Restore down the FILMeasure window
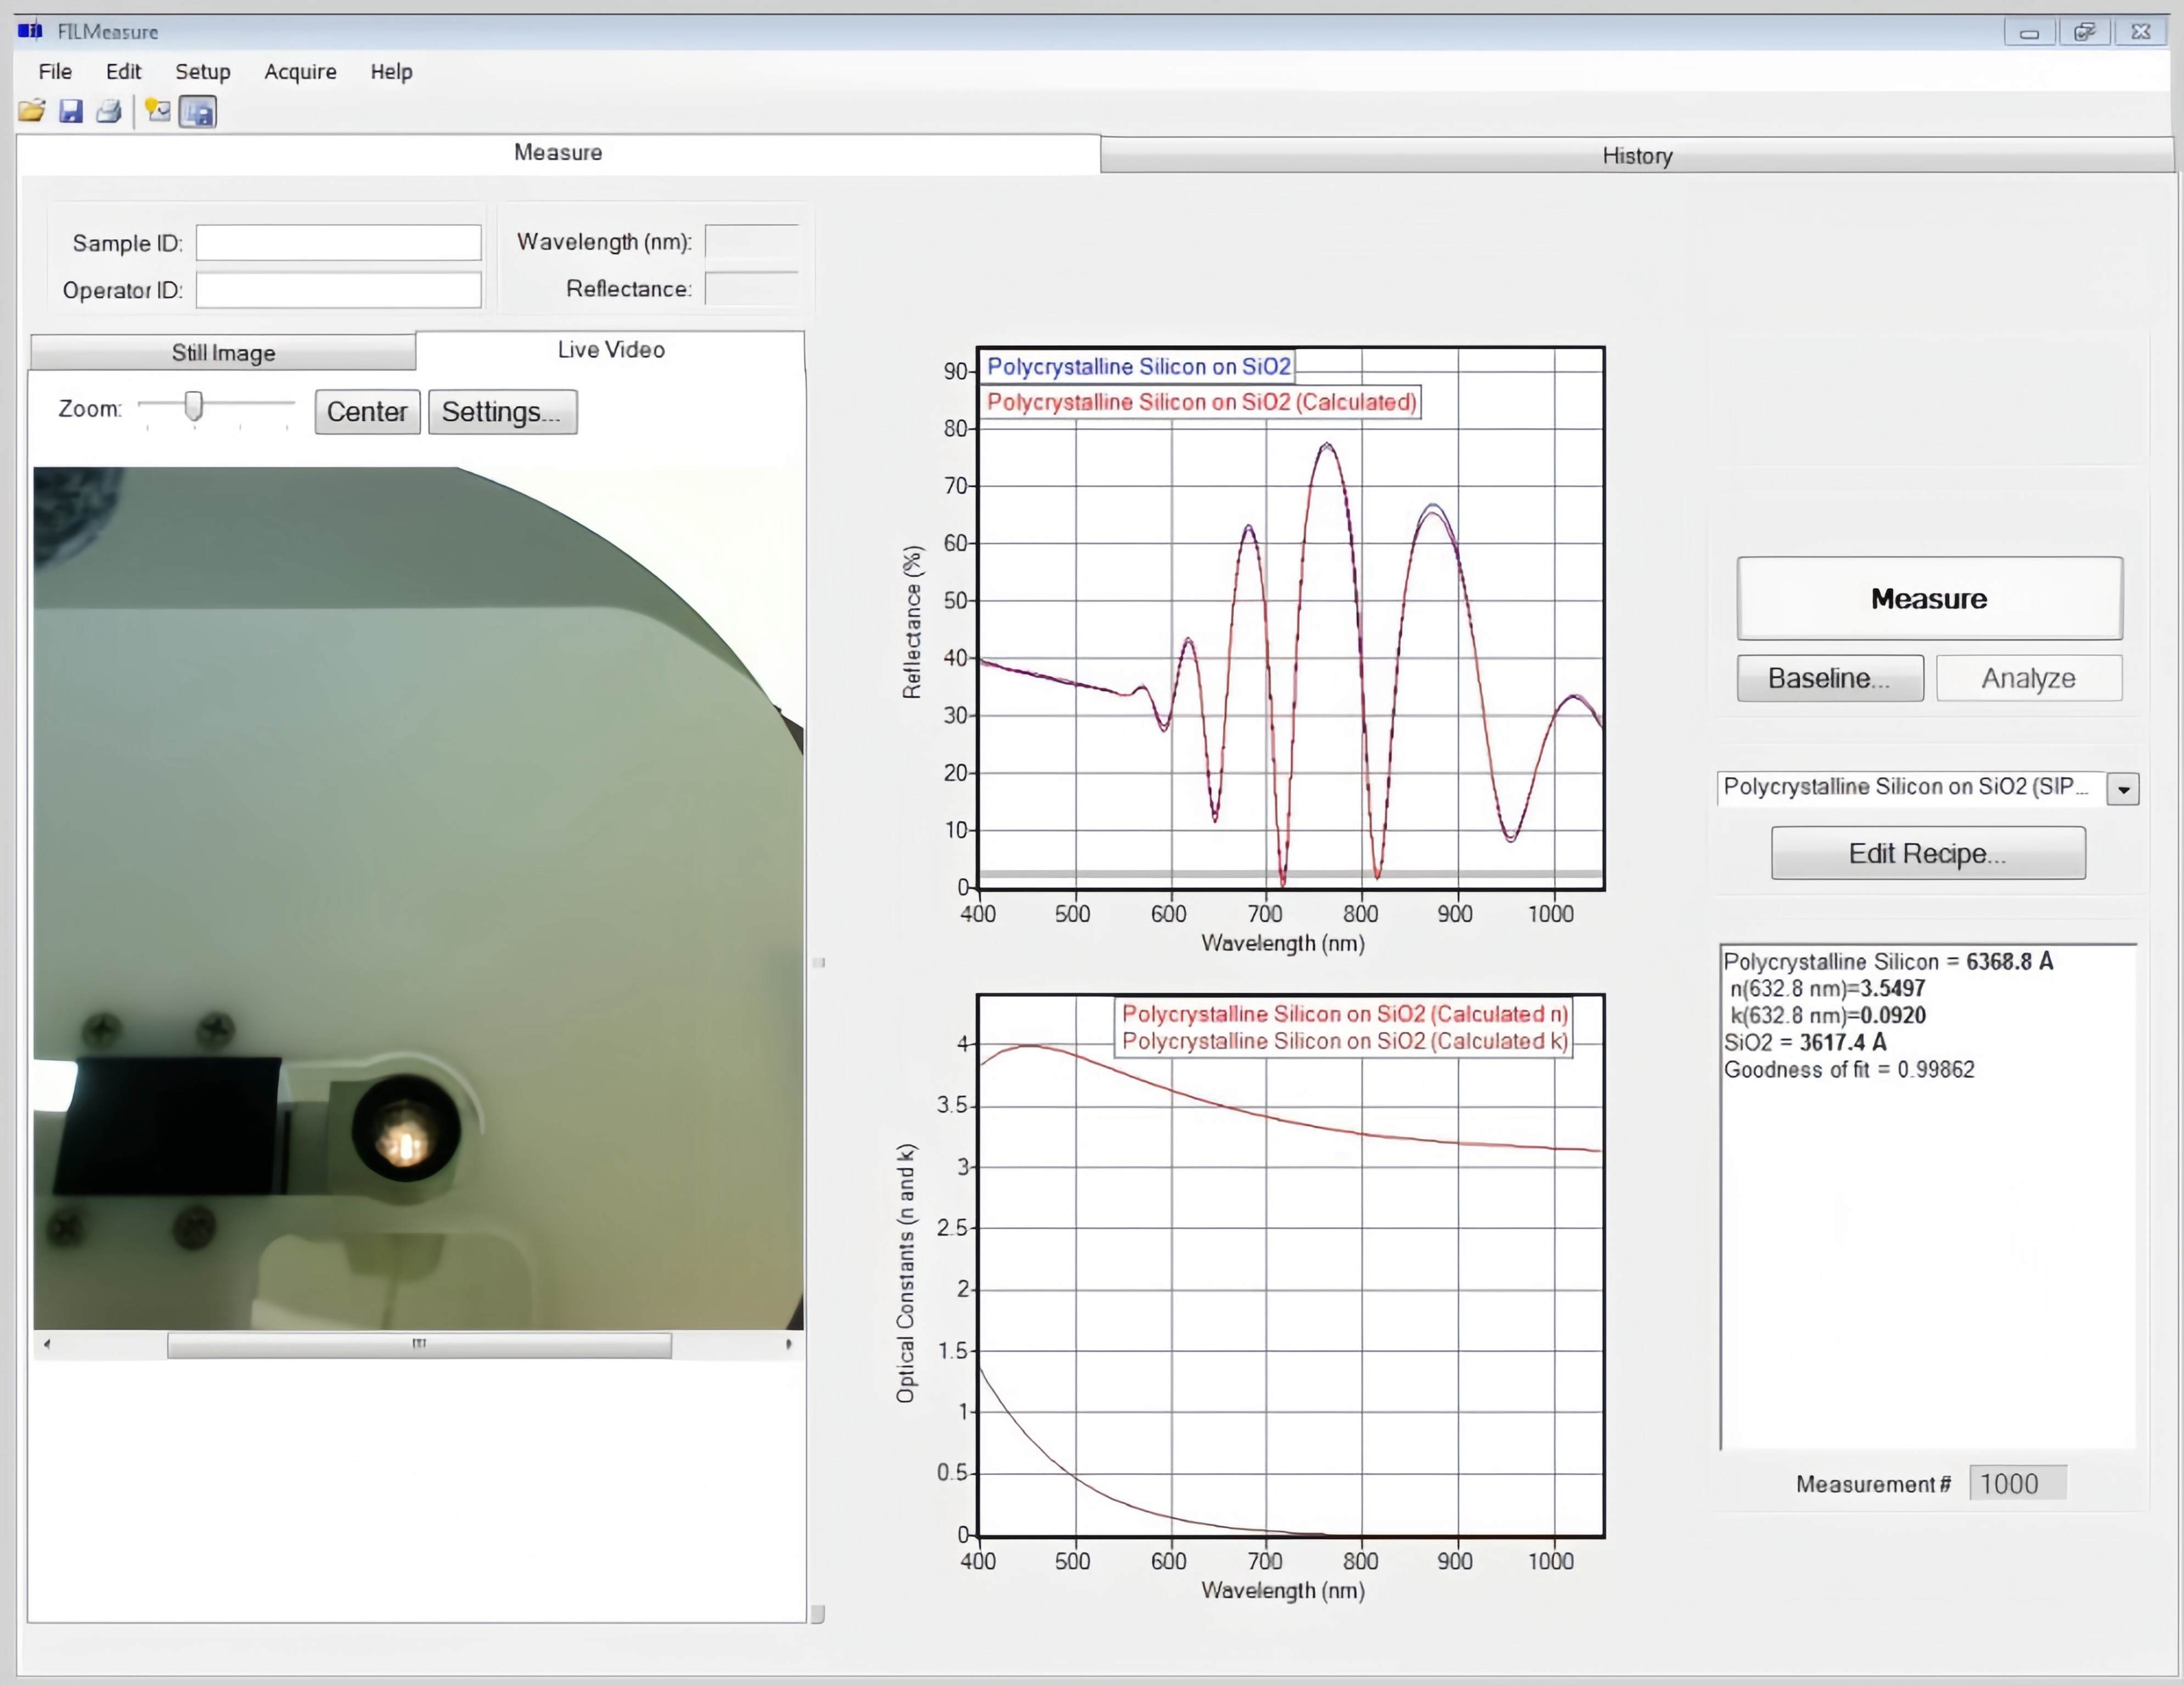 [x=2085, y=32]
